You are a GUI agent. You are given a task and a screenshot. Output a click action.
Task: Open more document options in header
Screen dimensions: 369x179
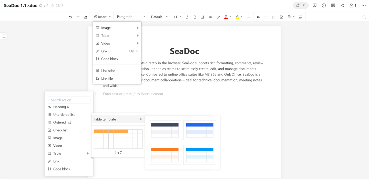click(x=364, y=5)
